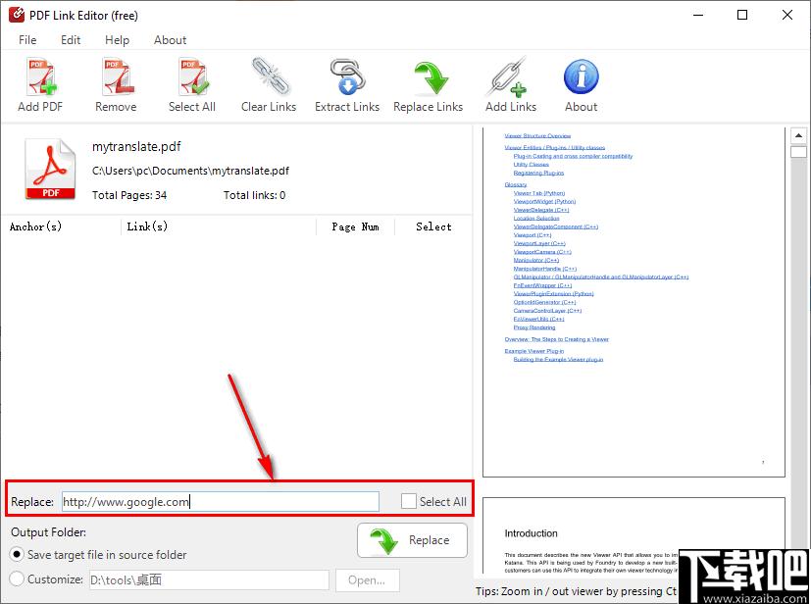This screenshot has height=604, width=811.
Task: Click the Total Pages: 34 text
Action: tap(129, 195)
